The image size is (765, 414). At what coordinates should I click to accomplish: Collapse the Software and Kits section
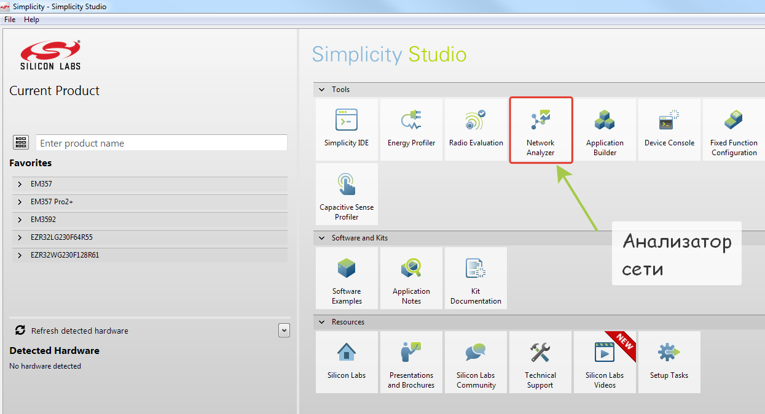321,238
